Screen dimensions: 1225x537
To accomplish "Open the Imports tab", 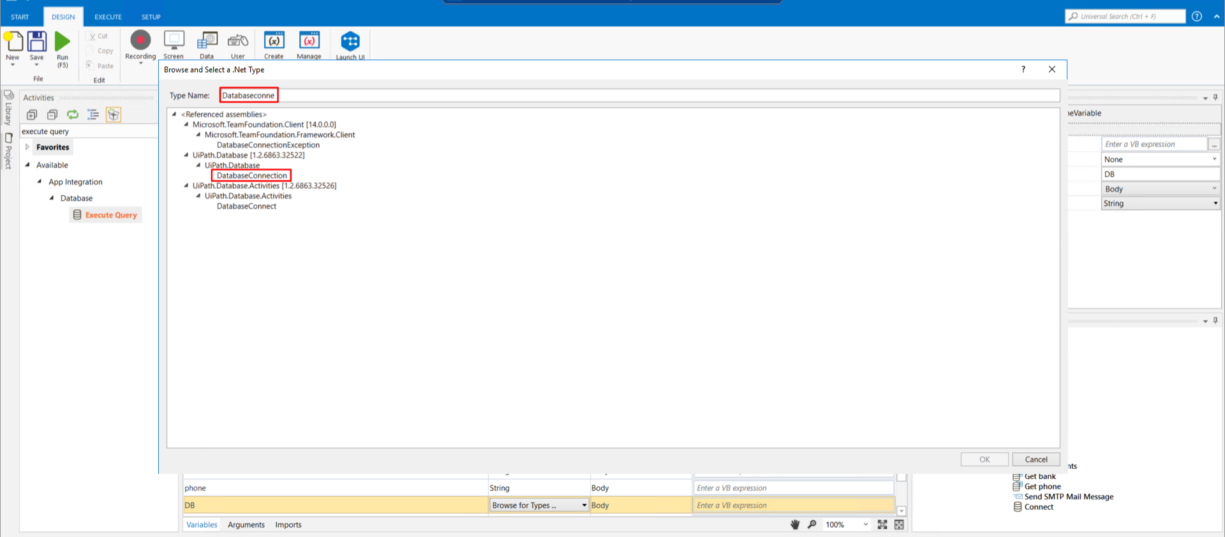I will point(288,525).
